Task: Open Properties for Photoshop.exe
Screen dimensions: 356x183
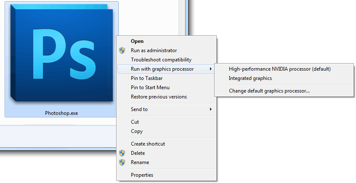Action: (166, 175)
